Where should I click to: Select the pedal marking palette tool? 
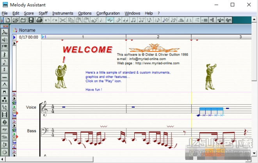[5, 137]
